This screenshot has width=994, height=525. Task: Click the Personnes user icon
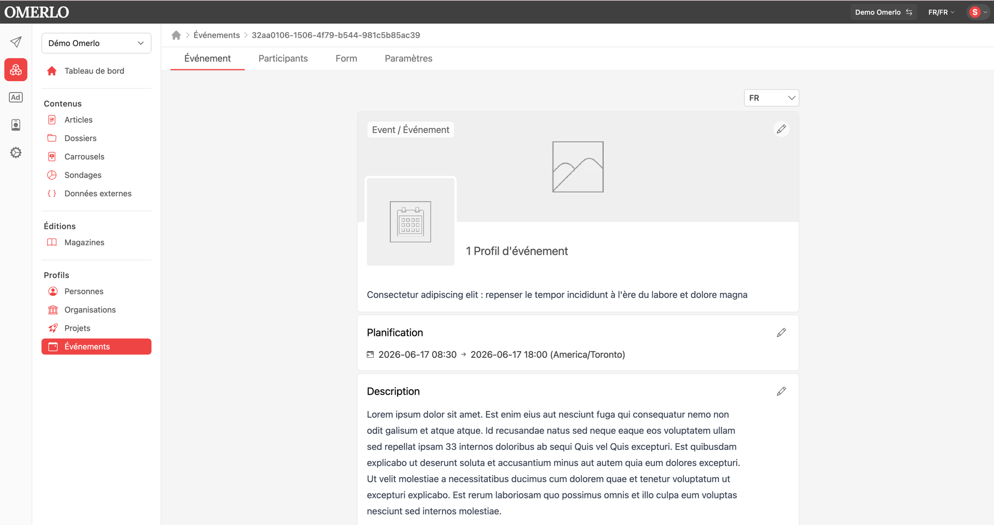click(53, 291)
